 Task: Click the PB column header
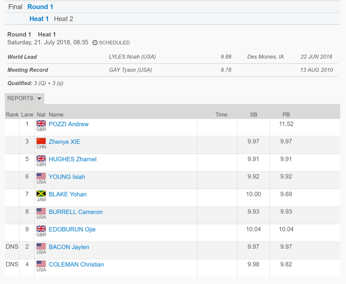click(x=286, y=115)
